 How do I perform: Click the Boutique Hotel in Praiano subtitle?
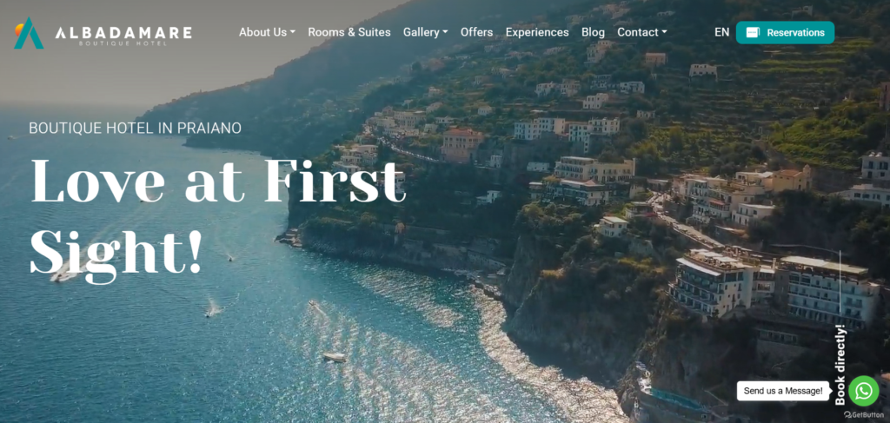tap(135, 129)
